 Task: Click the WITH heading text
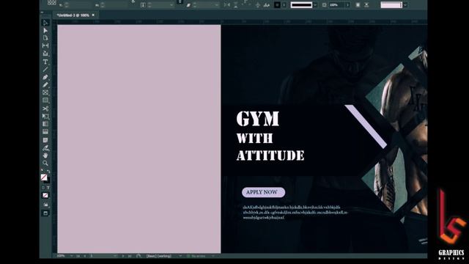point(254,139)
